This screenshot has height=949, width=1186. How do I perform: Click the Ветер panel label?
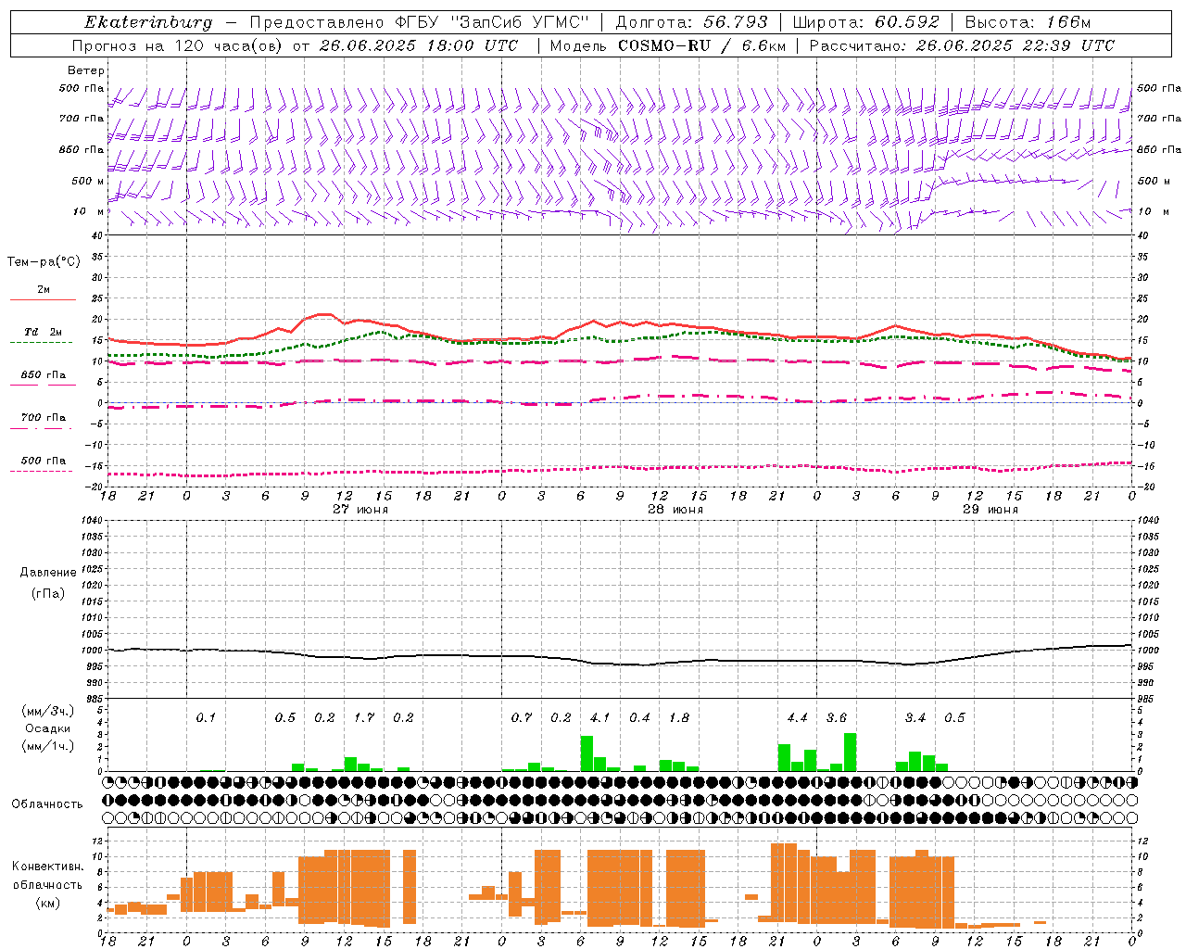coord(86,70)
